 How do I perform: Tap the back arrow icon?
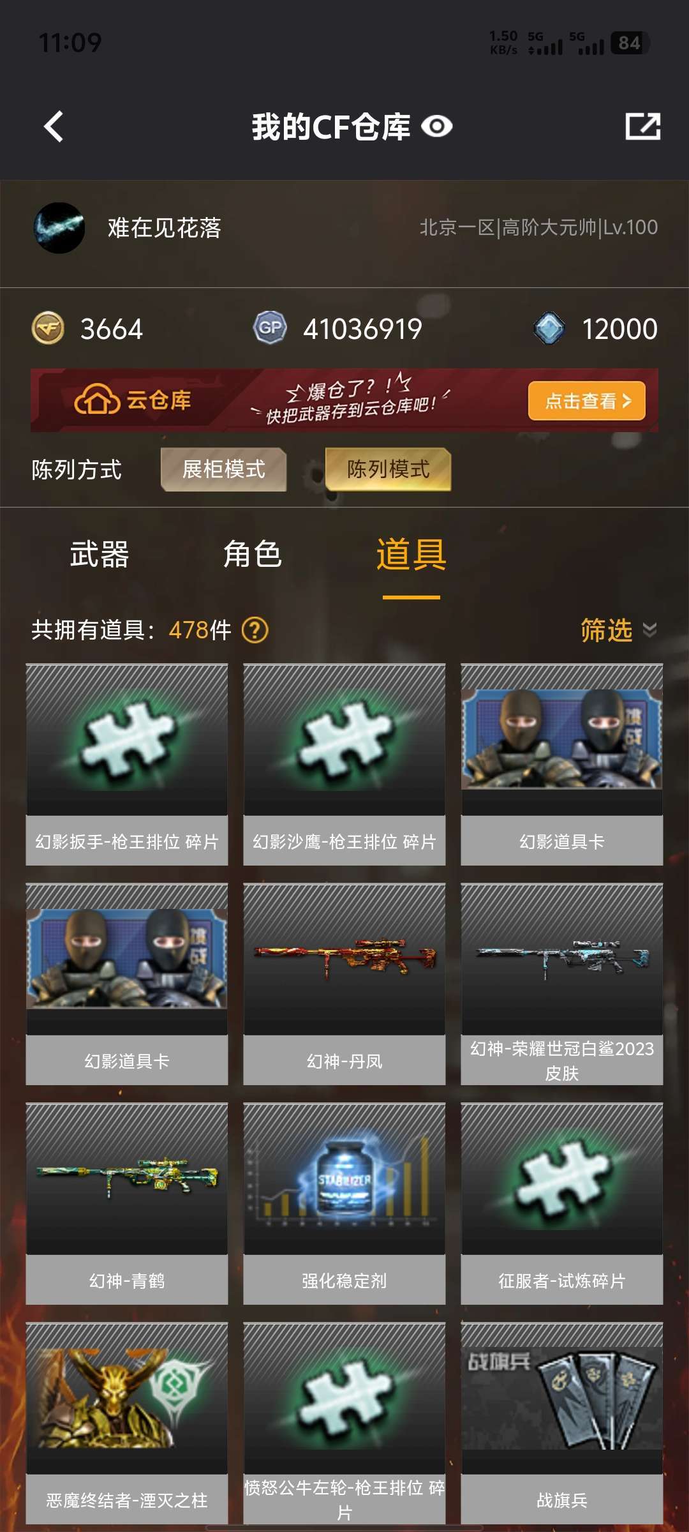(x=54, y=126)
